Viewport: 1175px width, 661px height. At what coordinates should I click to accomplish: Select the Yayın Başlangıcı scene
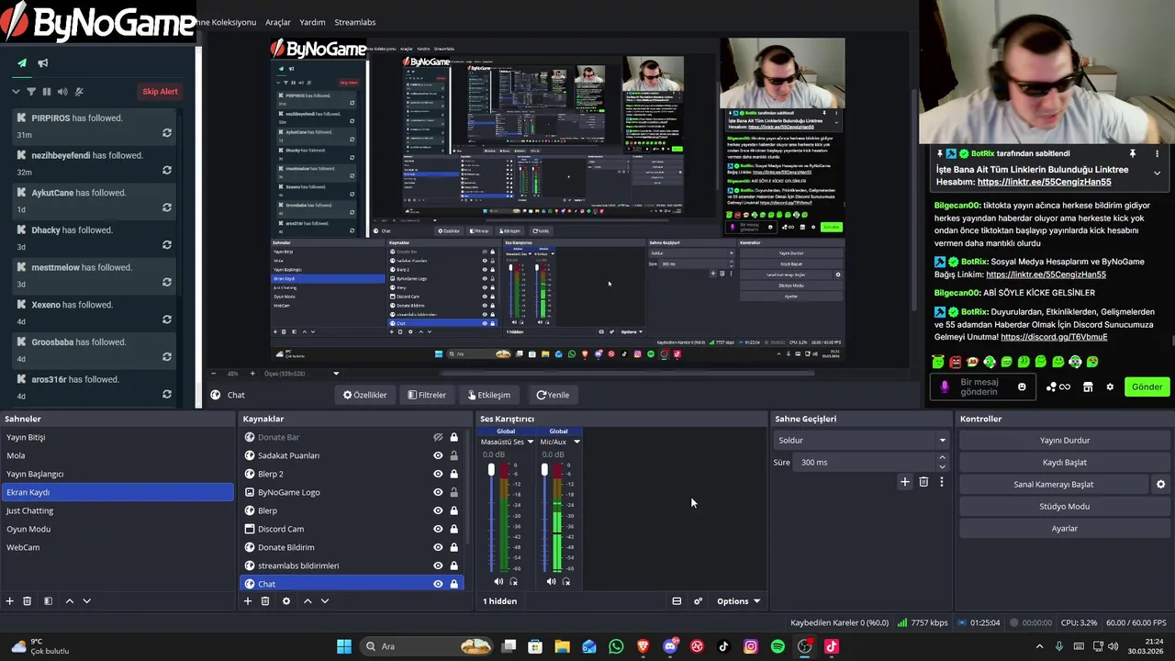point(117,474)
